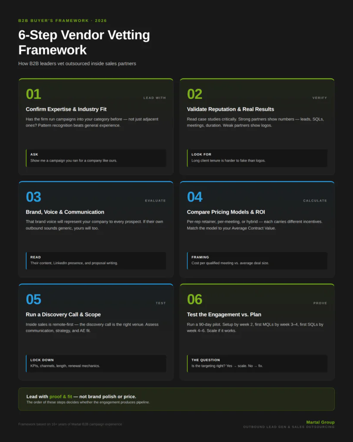353x442 pixels.
Task: Click Brand, Voice & Communication heading
Action: coord(65,212)
